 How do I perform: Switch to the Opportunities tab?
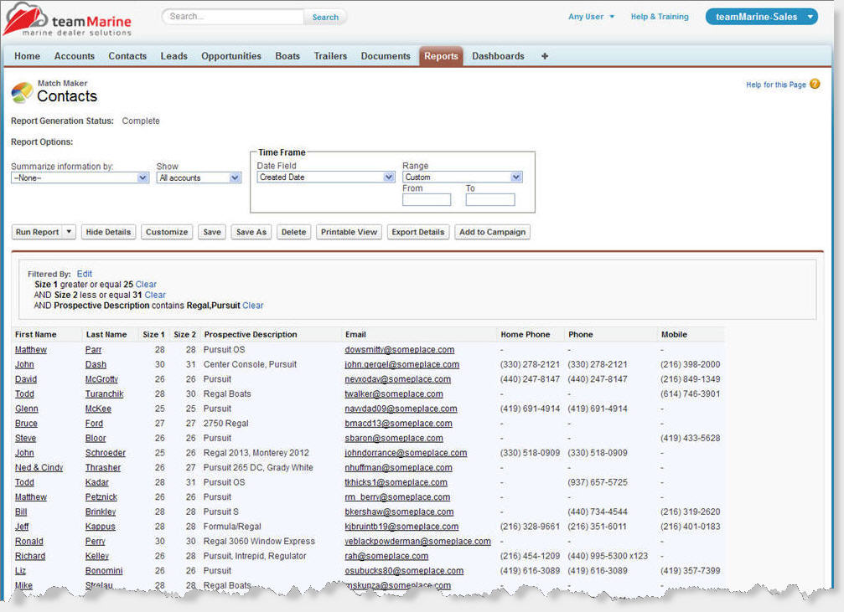tap(231, 56)
